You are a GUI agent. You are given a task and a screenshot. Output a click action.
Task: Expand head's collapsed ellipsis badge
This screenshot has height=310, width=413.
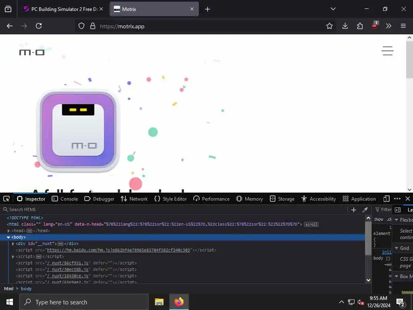coord(29,231)
